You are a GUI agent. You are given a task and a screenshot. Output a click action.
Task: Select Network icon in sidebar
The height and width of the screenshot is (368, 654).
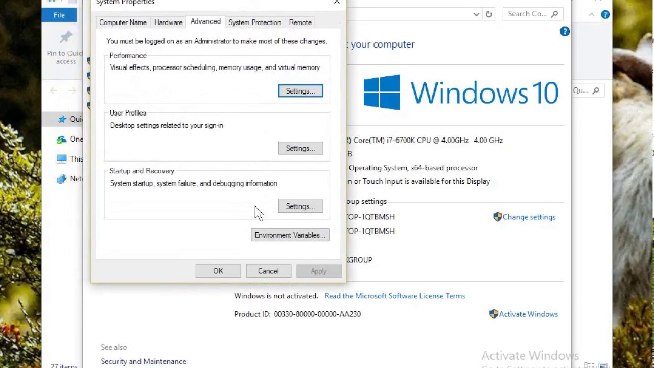pos(62,179)
